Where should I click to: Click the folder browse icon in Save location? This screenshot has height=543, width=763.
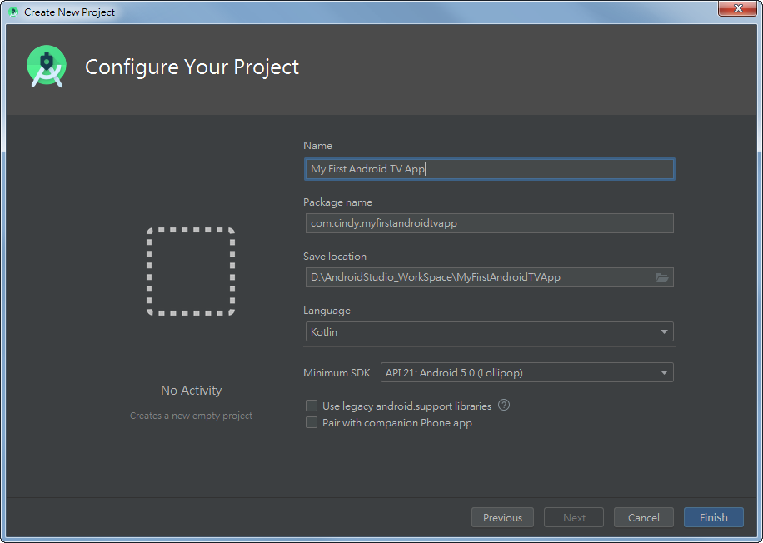661,277
